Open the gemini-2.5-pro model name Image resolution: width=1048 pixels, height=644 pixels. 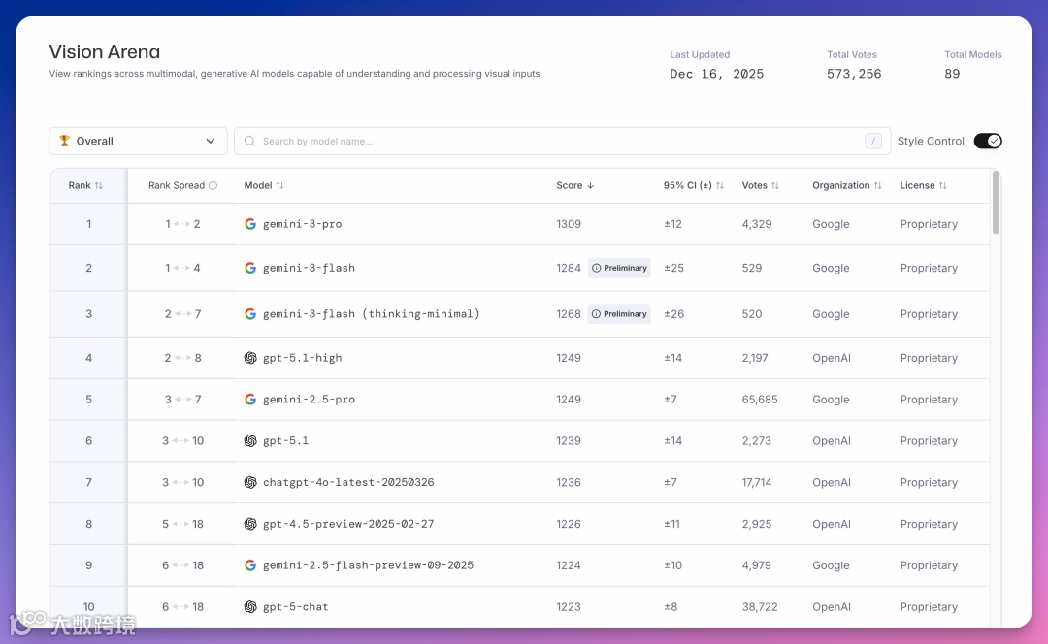[309, 400]
